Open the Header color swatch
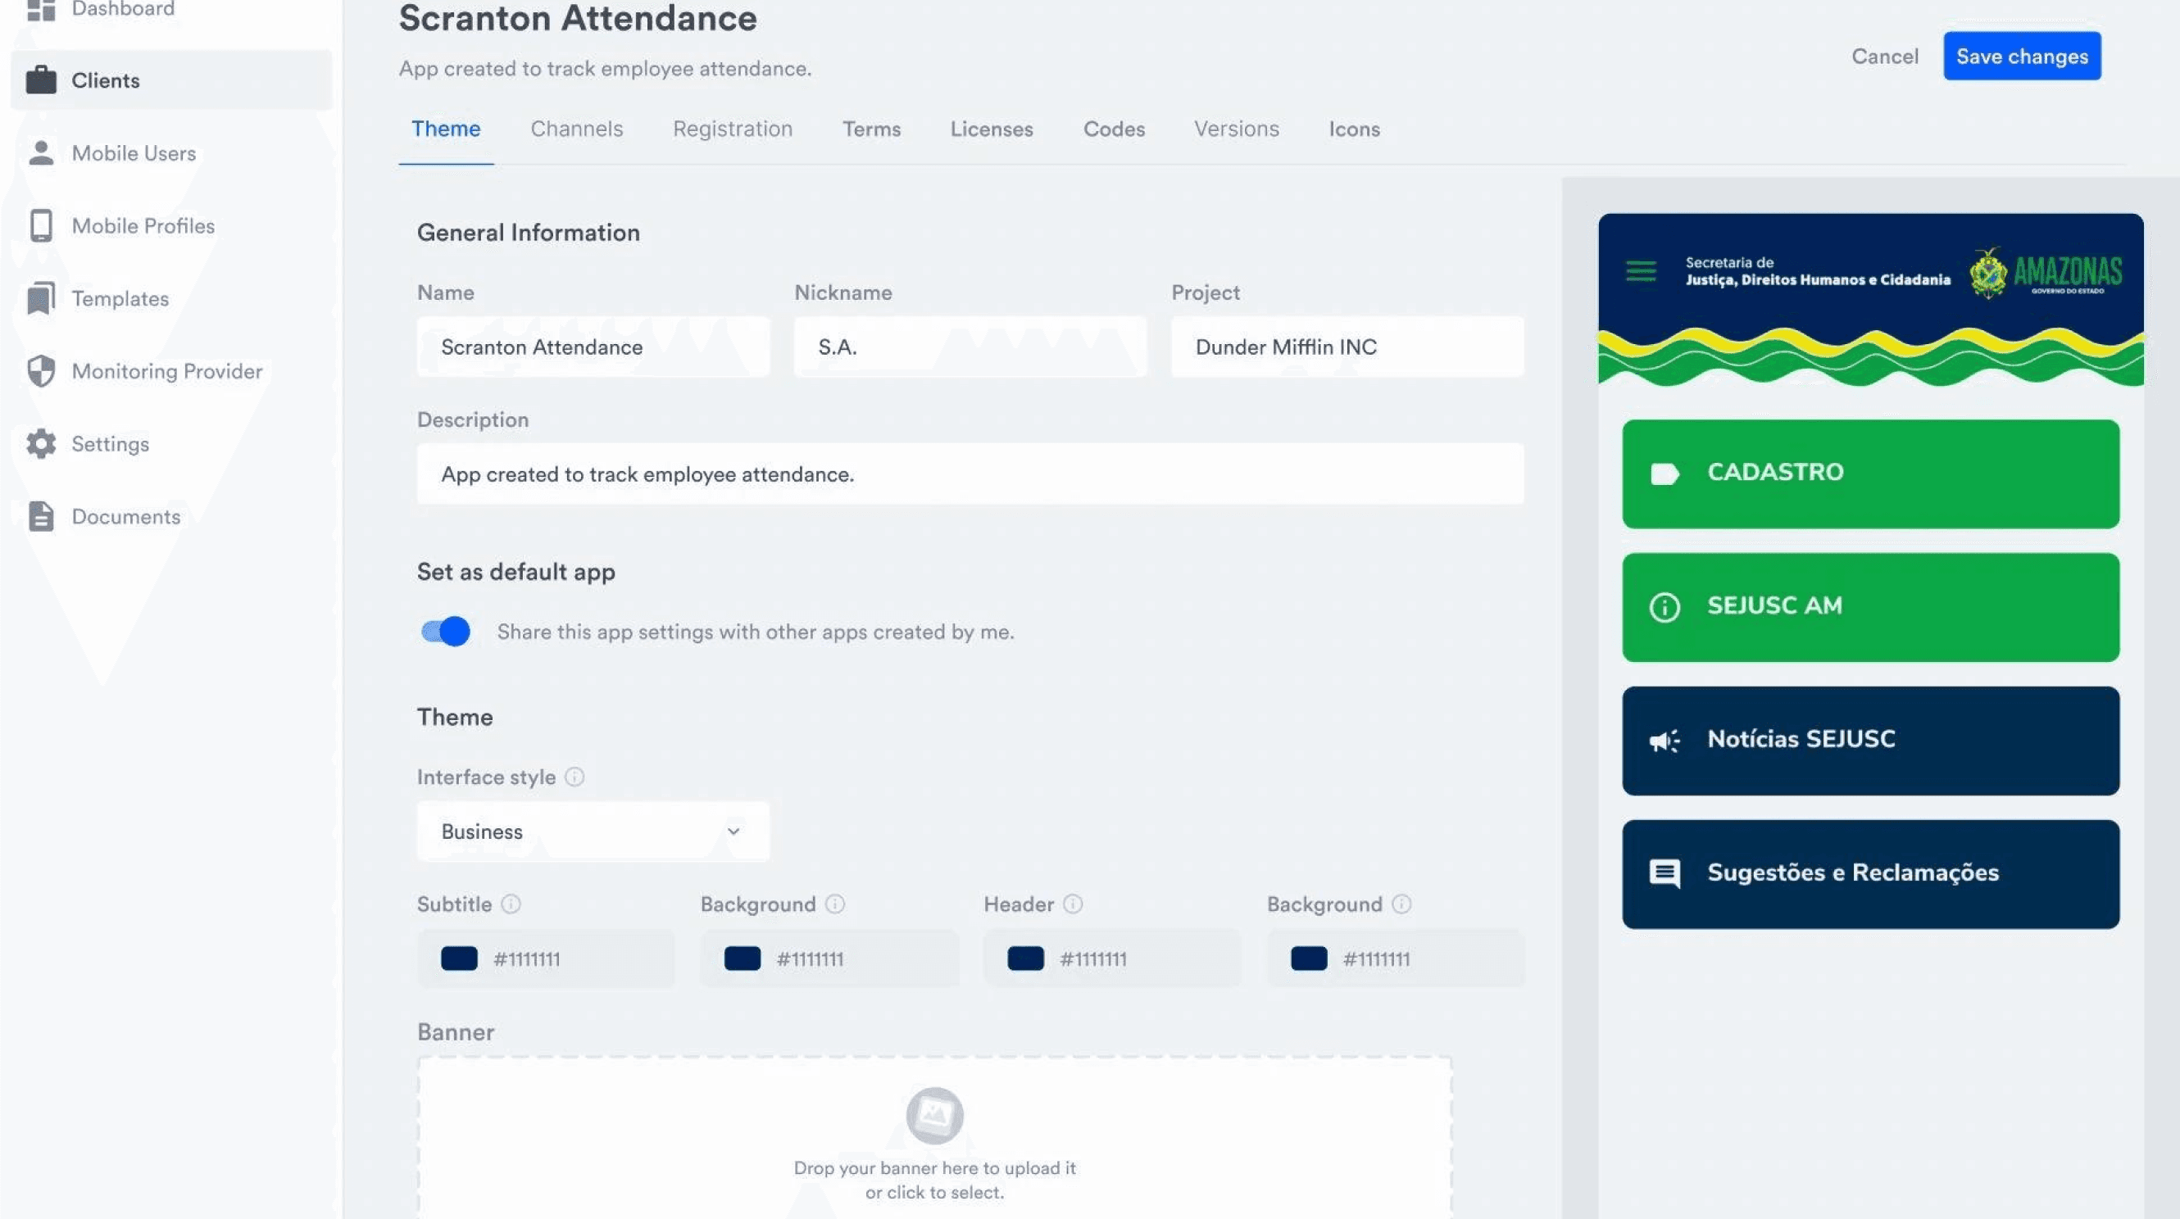The width and height of the screenshot is (2180, 1219). pyautogui.click(x=1024, y=958)
